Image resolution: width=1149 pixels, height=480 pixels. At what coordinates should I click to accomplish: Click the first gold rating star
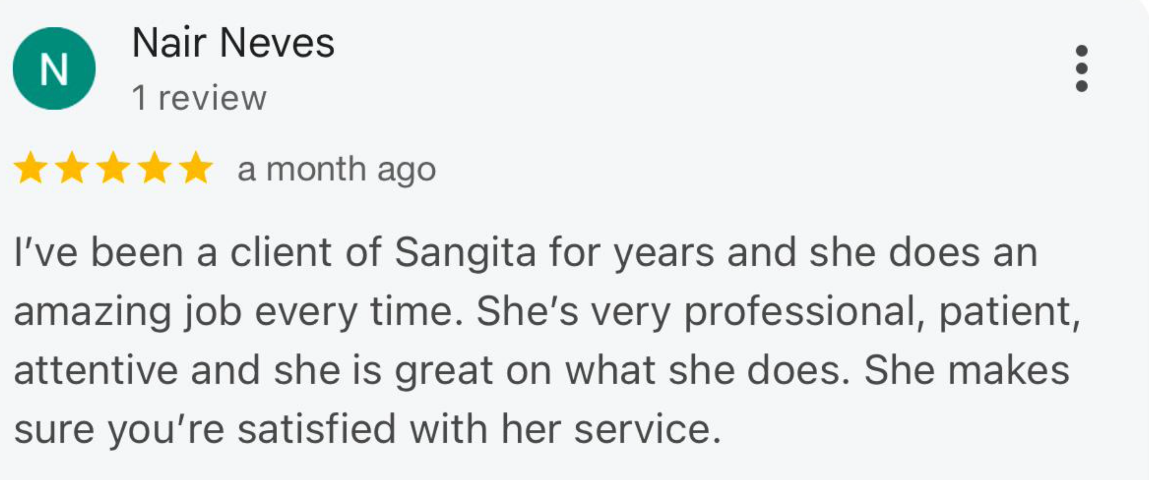(31, 168)
